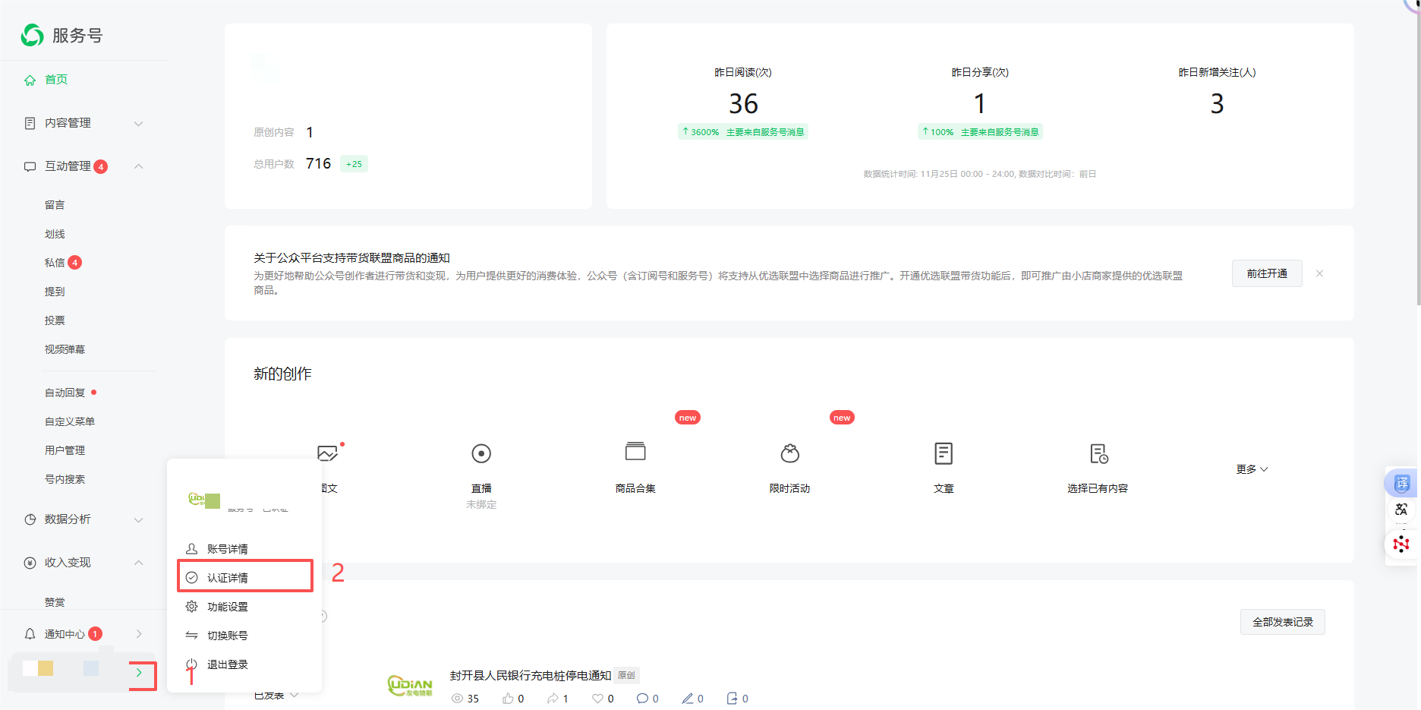1421x710 pixels.
Task: Expand the 更多 dropdown
Action: tap(1251, 469)
